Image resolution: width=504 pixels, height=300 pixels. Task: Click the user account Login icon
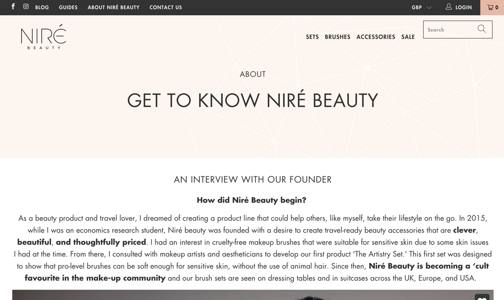[x=448, y=7]
